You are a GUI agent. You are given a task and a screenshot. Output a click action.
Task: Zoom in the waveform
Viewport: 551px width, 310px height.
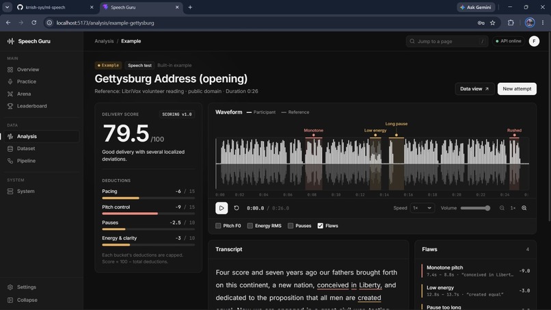(x=524, y=208)
